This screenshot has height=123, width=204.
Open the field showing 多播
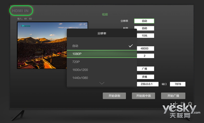coord(146,77)
